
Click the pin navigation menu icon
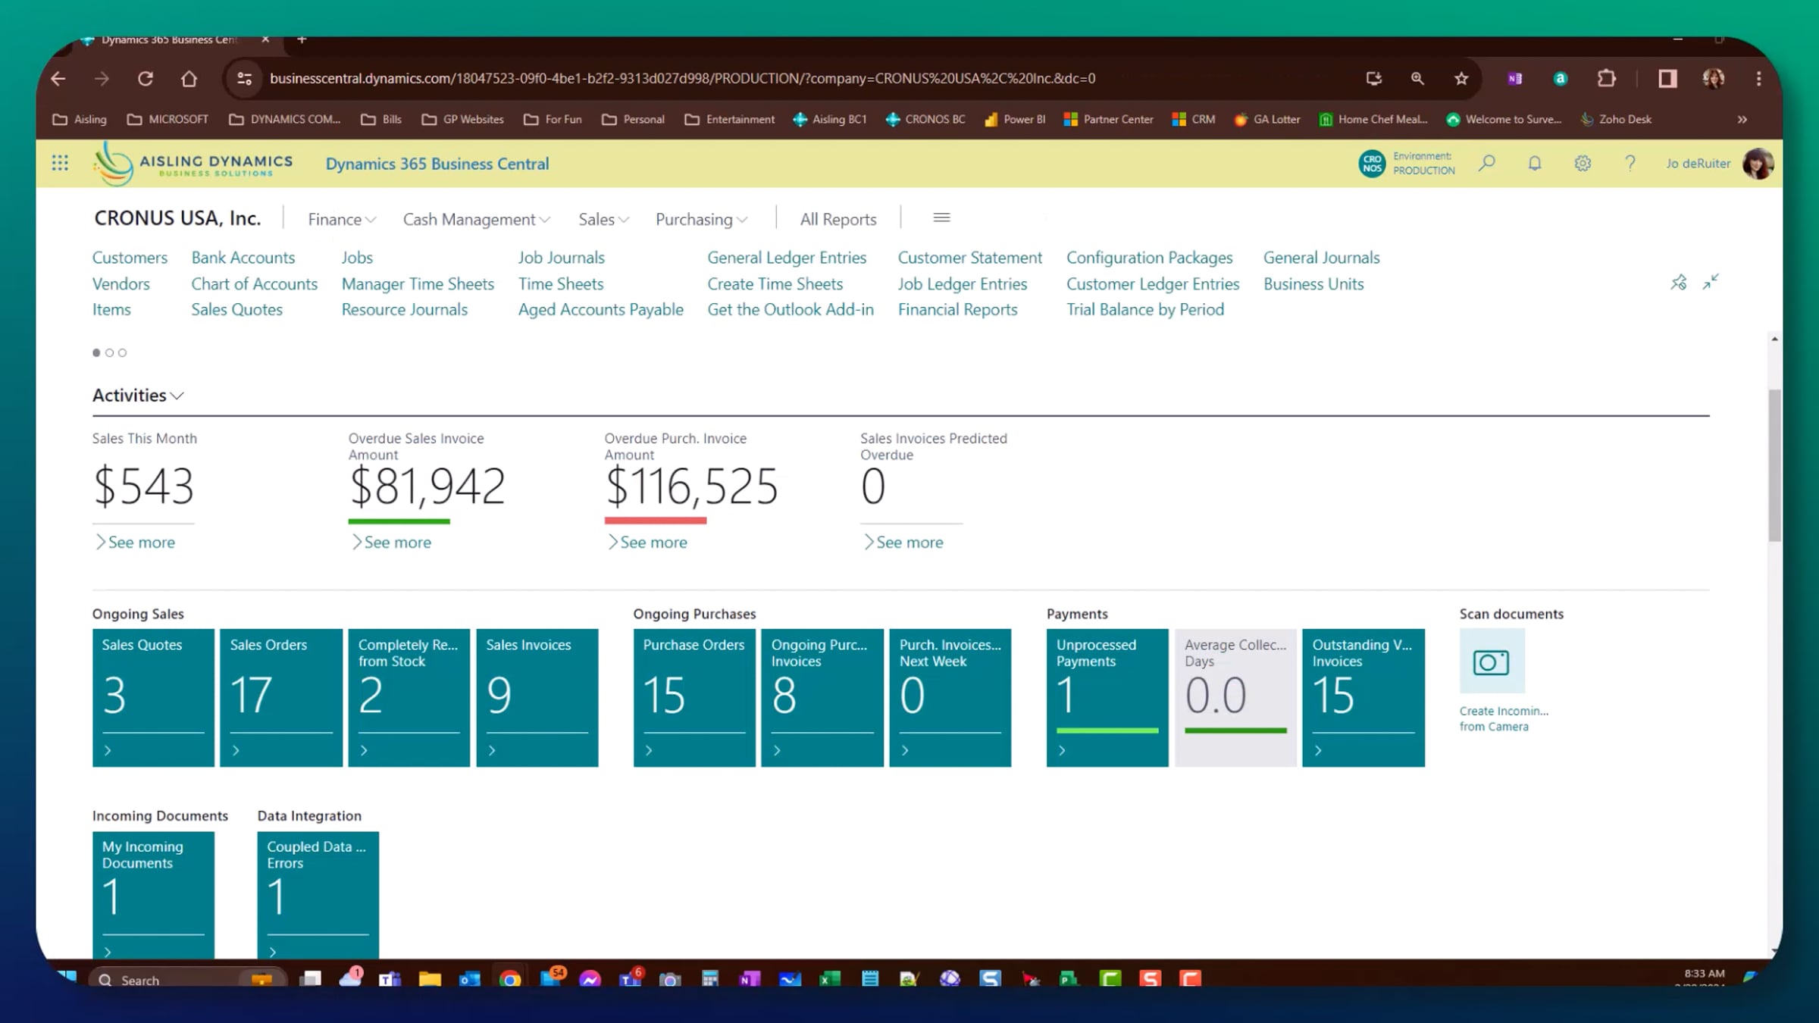[x=1678, y=283]
